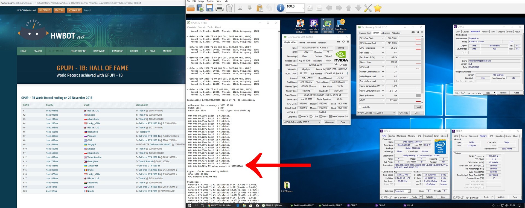Show image information blue i icon

point(280,8)
